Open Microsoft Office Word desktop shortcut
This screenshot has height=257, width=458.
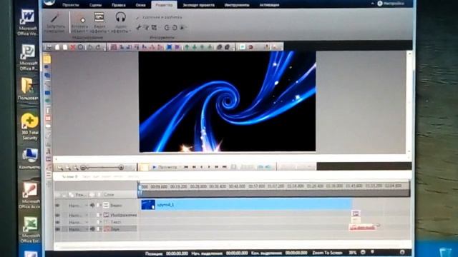(27, 22)
